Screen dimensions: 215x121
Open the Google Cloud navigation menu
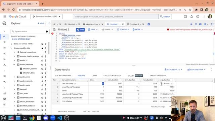click(5, 16)
